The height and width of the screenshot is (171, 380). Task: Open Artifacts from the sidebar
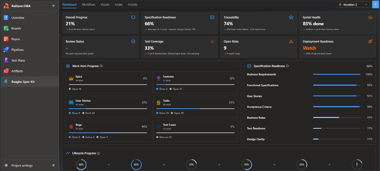click(x=29, y=71)
